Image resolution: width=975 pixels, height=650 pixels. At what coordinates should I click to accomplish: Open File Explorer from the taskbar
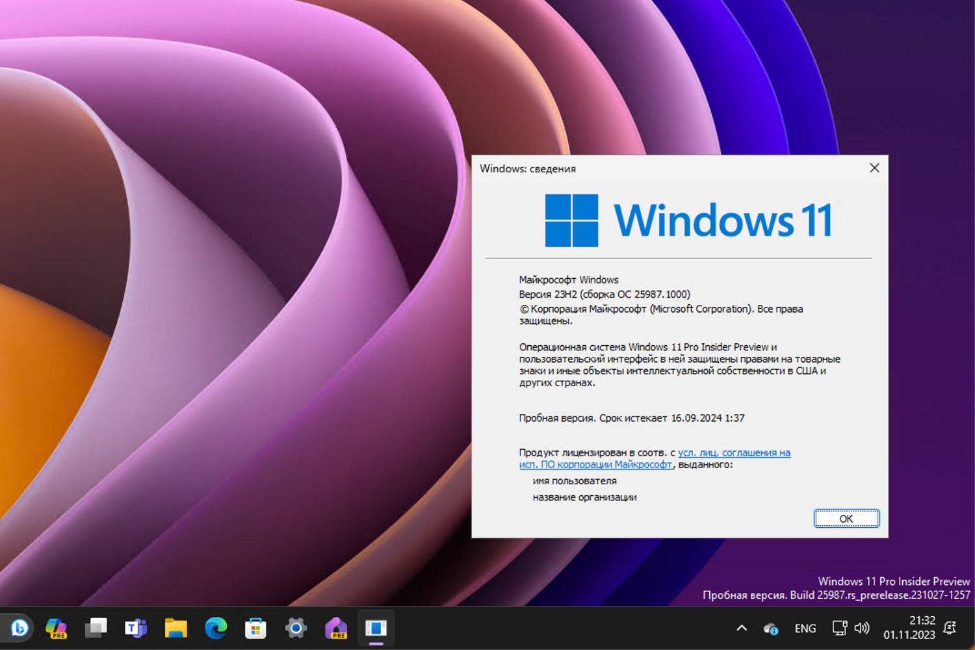[x=175, y=628]
